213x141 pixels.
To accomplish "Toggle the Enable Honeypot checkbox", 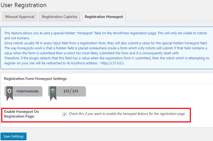I will [64, 114].
